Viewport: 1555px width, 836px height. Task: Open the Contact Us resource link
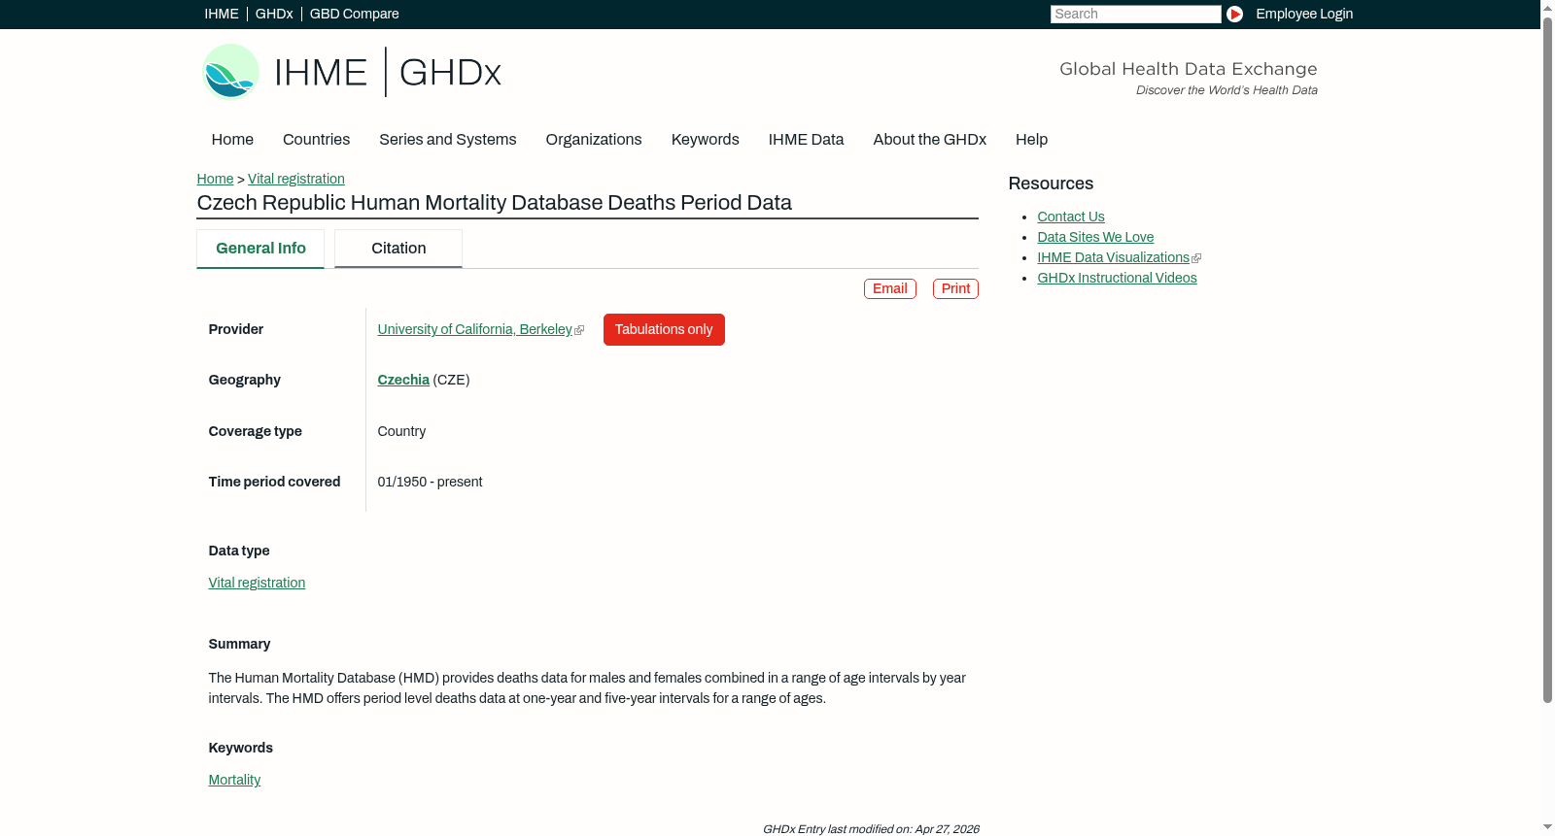(x=1071, y=217)
